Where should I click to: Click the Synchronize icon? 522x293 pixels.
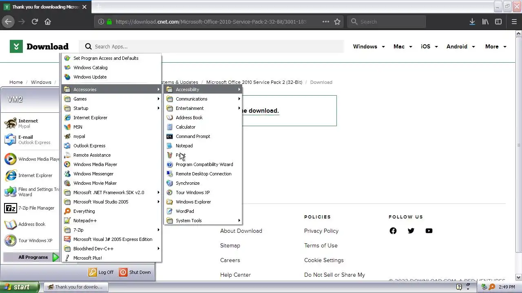point(170,183)
